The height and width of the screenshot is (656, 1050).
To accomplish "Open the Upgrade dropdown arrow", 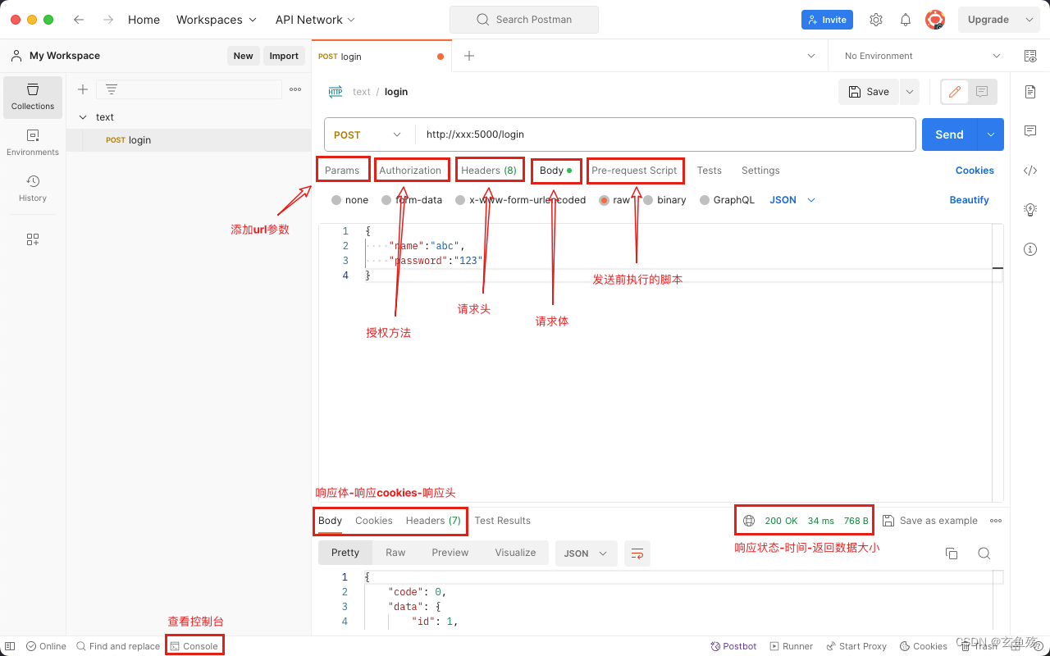I will [x=1029, y=20].
